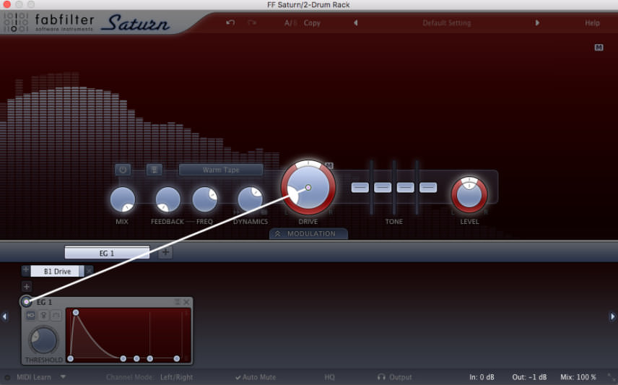Toggle the A/B state button
The image size is (618, 385).
pos(290,23)
